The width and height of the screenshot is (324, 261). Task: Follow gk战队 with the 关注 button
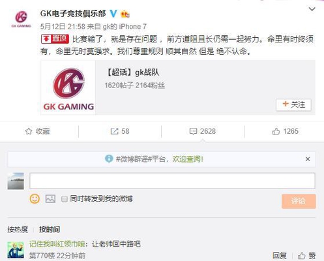[293, 105]
